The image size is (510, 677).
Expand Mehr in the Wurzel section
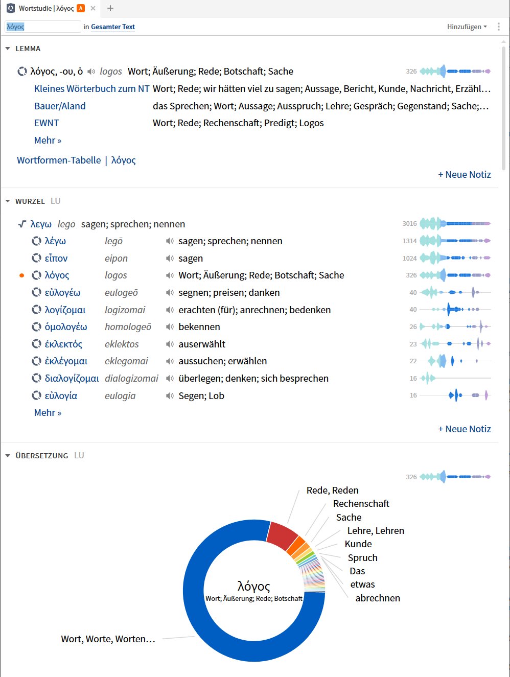coord(48,413)
